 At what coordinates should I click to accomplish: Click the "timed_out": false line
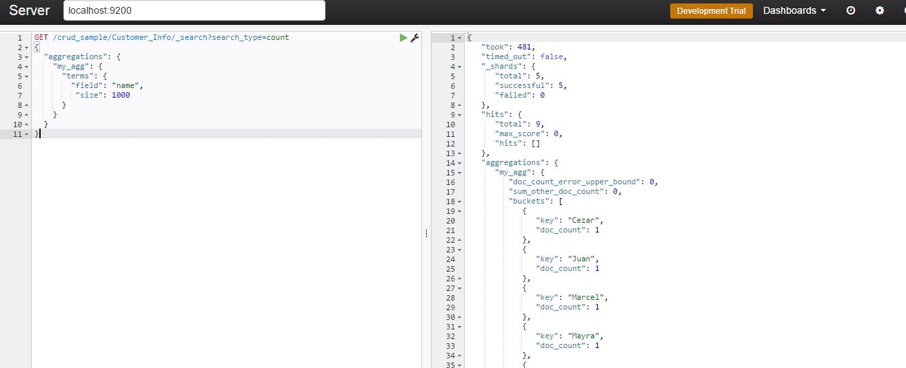(x=524, y=57)
